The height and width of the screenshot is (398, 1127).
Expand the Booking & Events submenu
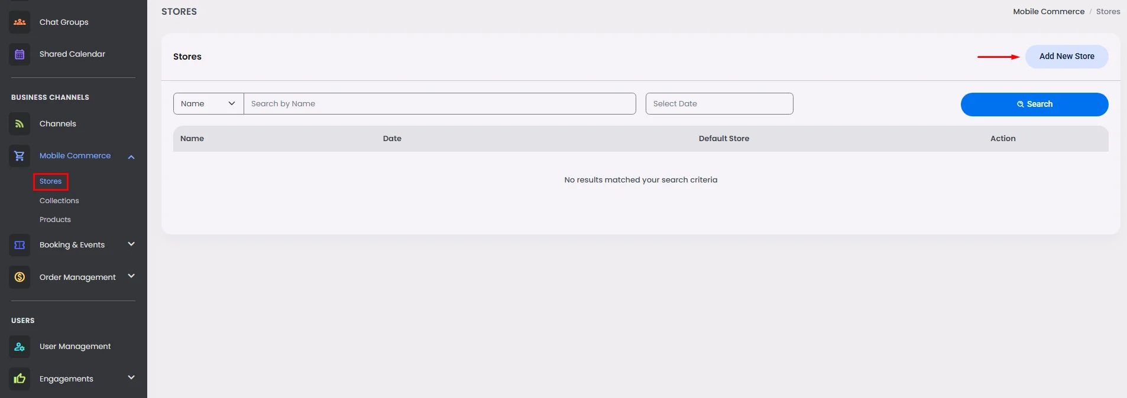click(x=131, y=244)
